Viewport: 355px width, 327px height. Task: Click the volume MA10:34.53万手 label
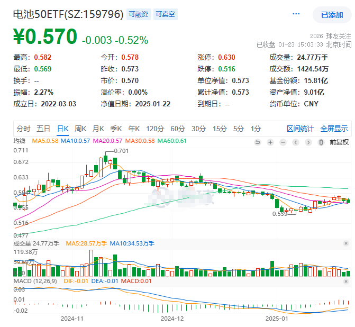[132, 243]
